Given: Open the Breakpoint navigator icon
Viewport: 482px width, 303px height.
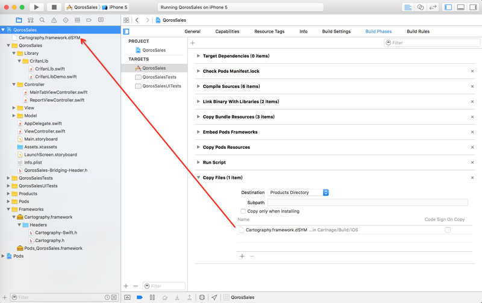Looking at the screenshot, I should pyautogui.click(x=89, y=20).
